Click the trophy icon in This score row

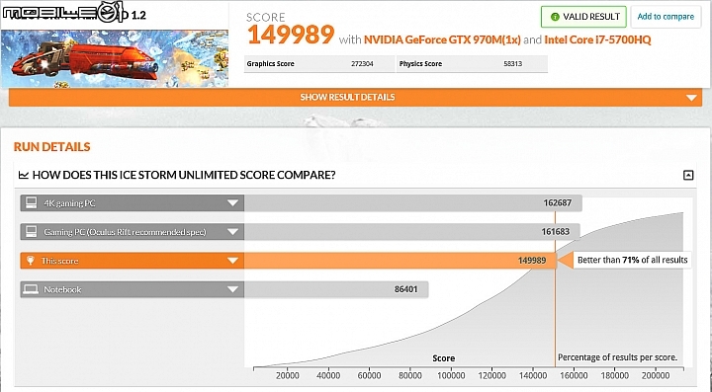point(31,261)
